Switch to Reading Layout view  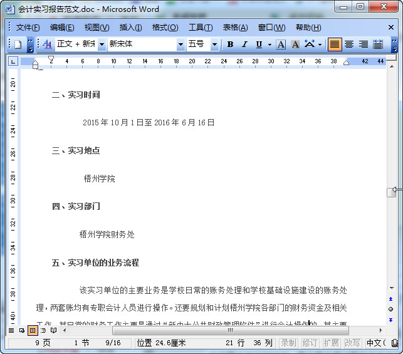[53, 330]
